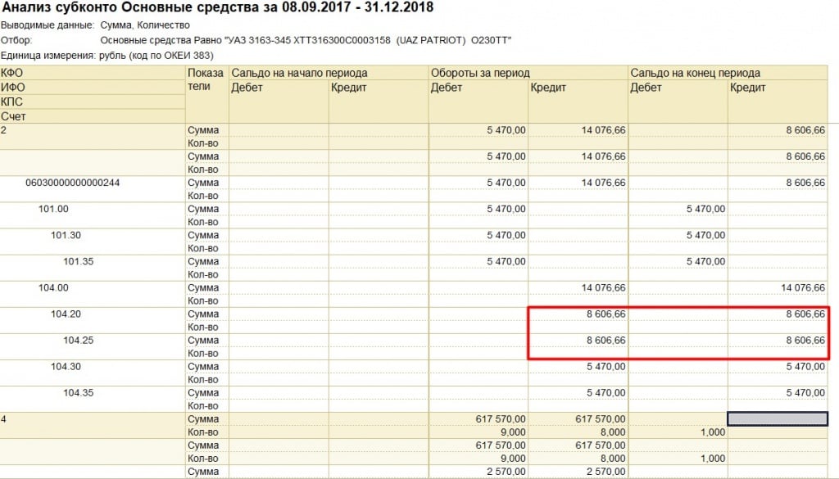
Task: Select the 'Обороты за период' header
Action: point(480,73)
